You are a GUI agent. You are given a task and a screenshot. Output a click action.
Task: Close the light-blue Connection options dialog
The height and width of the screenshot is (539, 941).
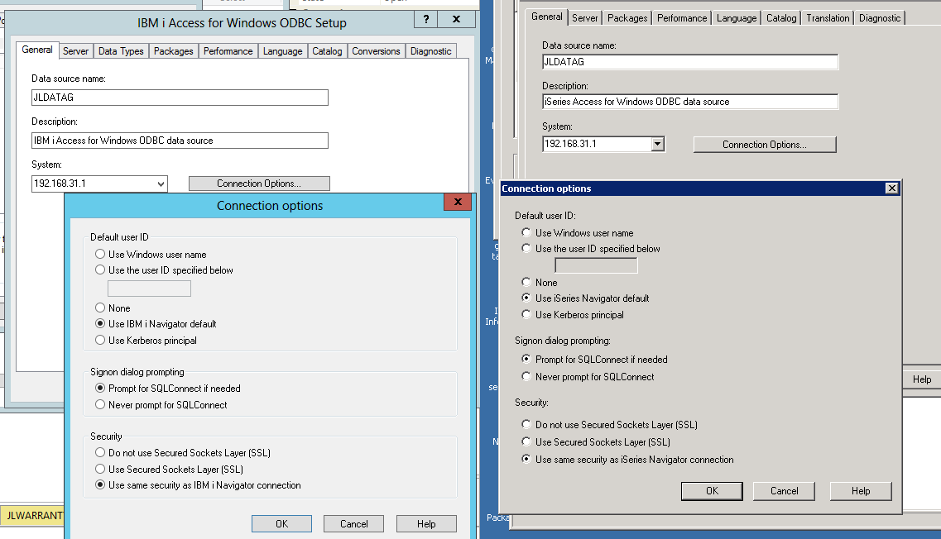458,202
